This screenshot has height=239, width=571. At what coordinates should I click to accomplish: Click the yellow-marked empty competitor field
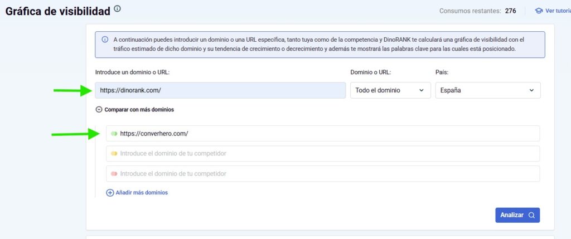323,154
